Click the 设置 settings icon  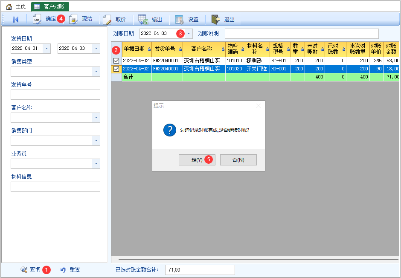pyautogui.click(x=179, y=20)
